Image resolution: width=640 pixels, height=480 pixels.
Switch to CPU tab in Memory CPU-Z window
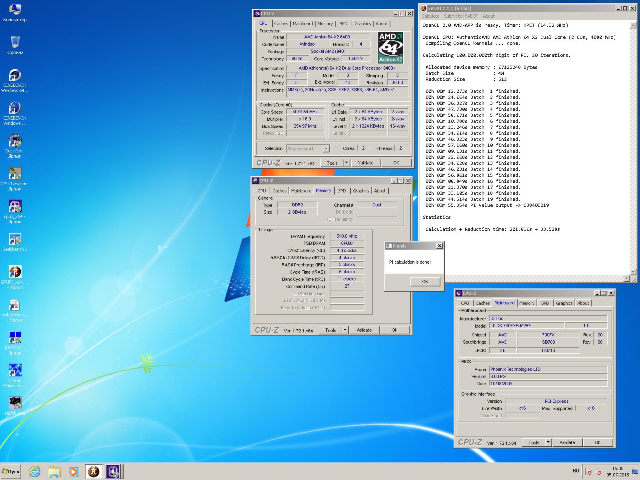(262, 191)
